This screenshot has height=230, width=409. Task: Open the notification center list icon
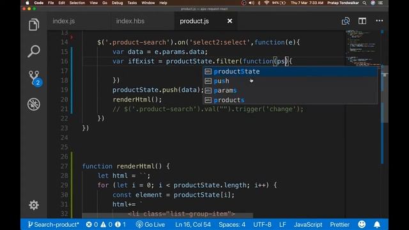coord(381,3)
